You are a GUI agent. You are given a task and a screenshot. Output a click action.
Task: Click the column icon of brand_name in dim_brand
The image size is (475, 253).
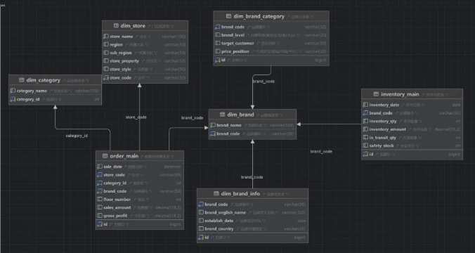213,125
